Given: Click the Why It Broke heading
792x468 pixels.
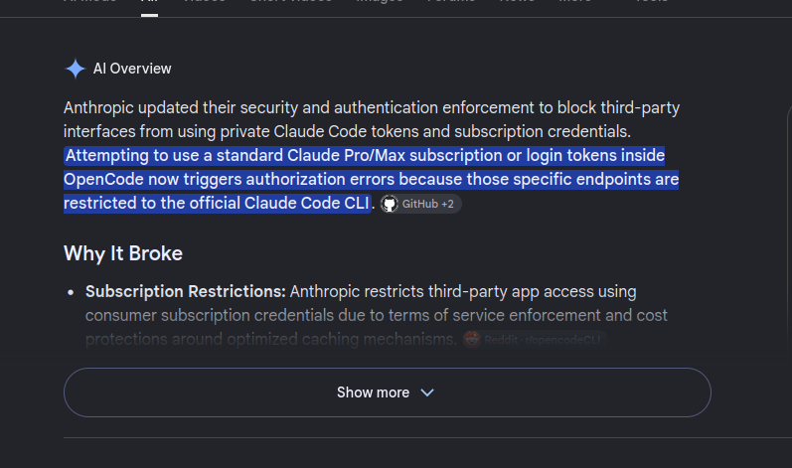Looking at the screenshot, I should click(x=123, y=253).
